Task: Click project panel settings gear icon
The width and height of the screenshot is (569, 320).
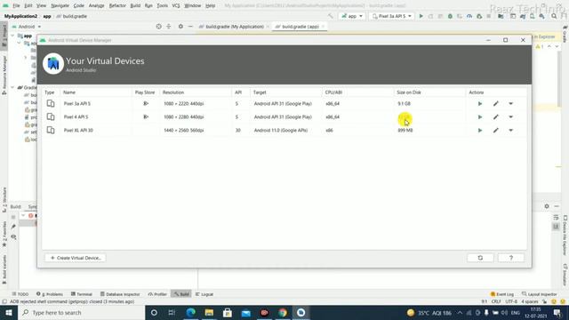Action: pos(180,27)
